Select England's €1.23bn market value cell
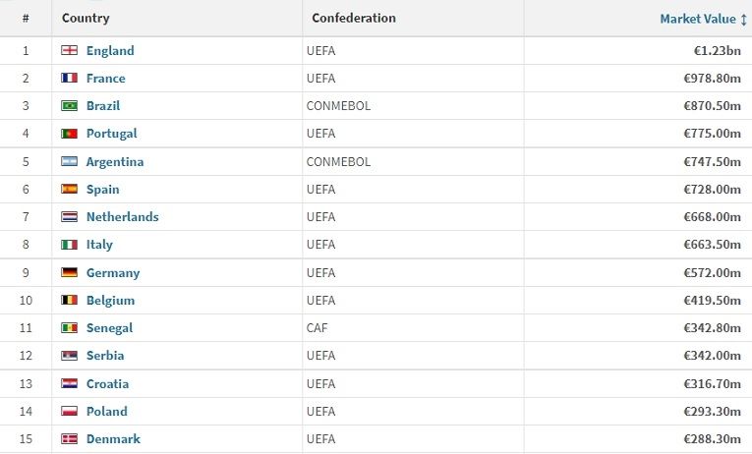The image size is (752, 454). click(715, 51)
